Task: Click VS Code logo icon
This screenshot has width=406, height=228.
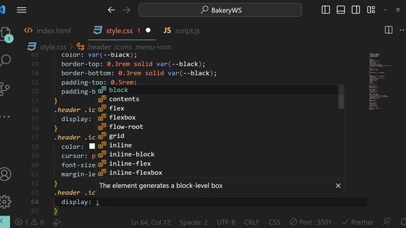Action: point(3,10)
